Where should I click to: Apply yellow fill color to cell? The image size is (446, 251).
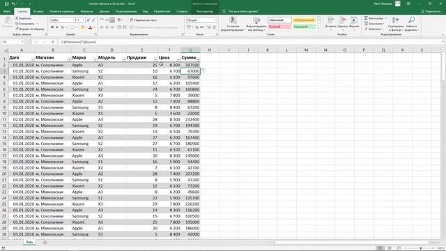(x=82, y=27)
